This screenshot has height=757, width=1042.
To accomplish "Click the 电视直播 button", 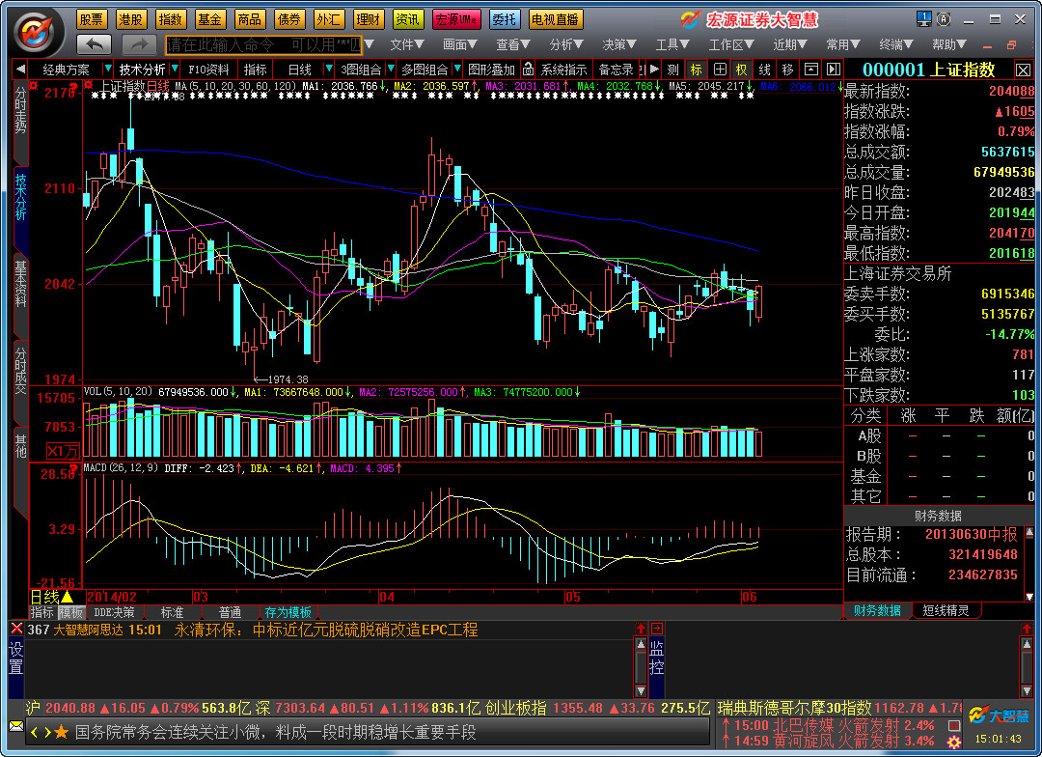I will tap(556, 19).
